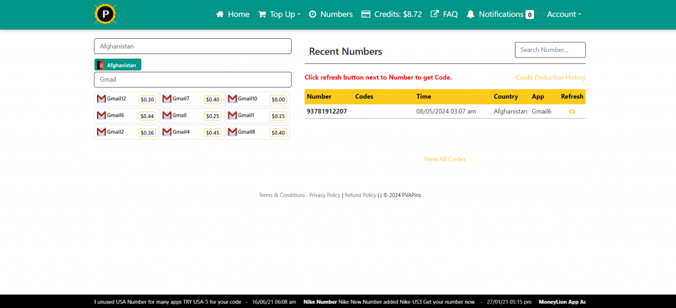Click the Time column header
The image size is (676, 308).
(x=424, y=96)
